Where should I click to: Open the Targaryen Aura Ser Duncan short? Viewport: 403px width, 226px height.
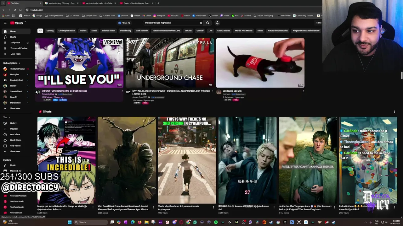[x=308, y=160]
